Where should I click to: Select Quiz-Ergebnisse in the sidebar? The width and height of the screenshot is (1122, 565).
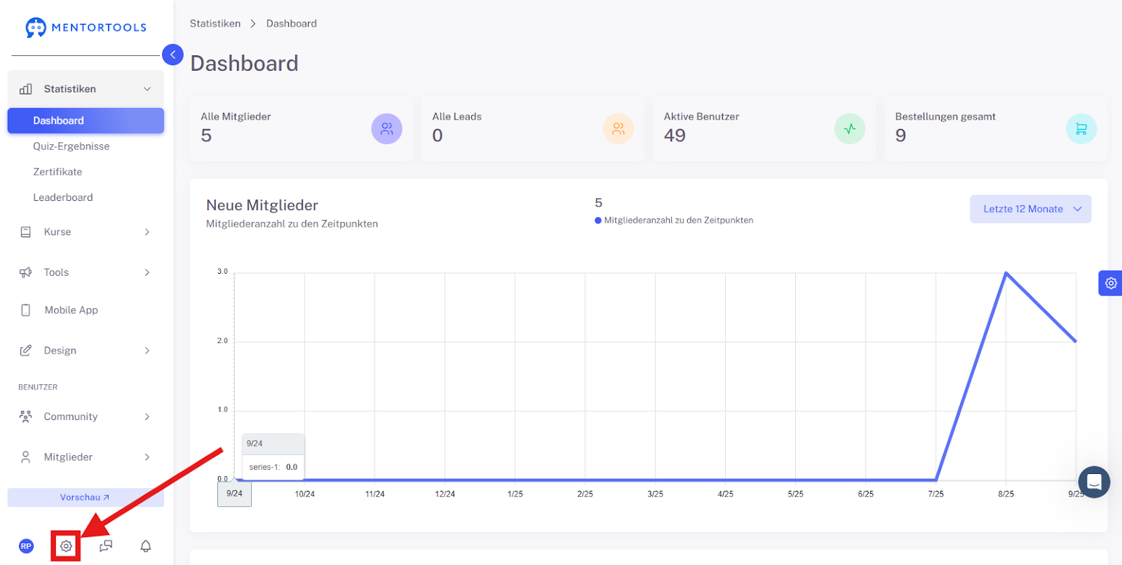pyautogui.click(x=71, y=146)
